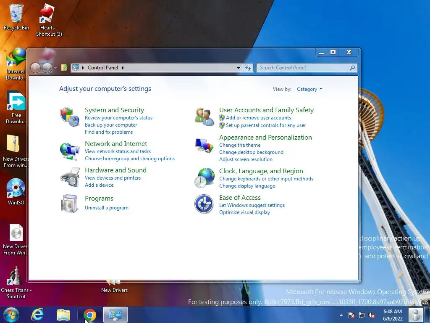The height and width of the screenshot is (323, 430).
Task: Click Change display language
Action: tap(247, 186)
